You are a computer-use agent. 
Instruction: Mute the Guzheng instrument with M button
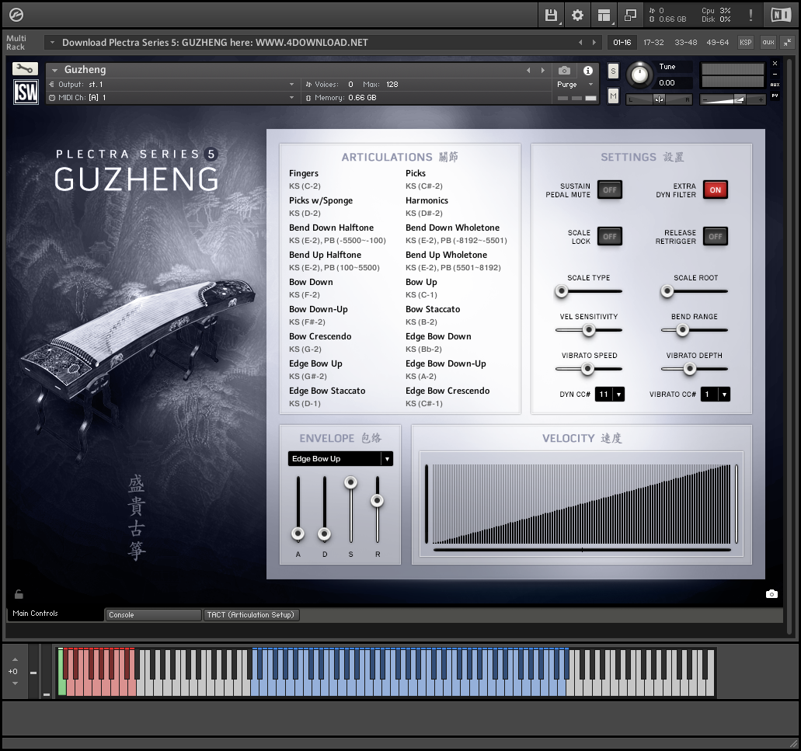pyautogui.click(x=613, y=96)
